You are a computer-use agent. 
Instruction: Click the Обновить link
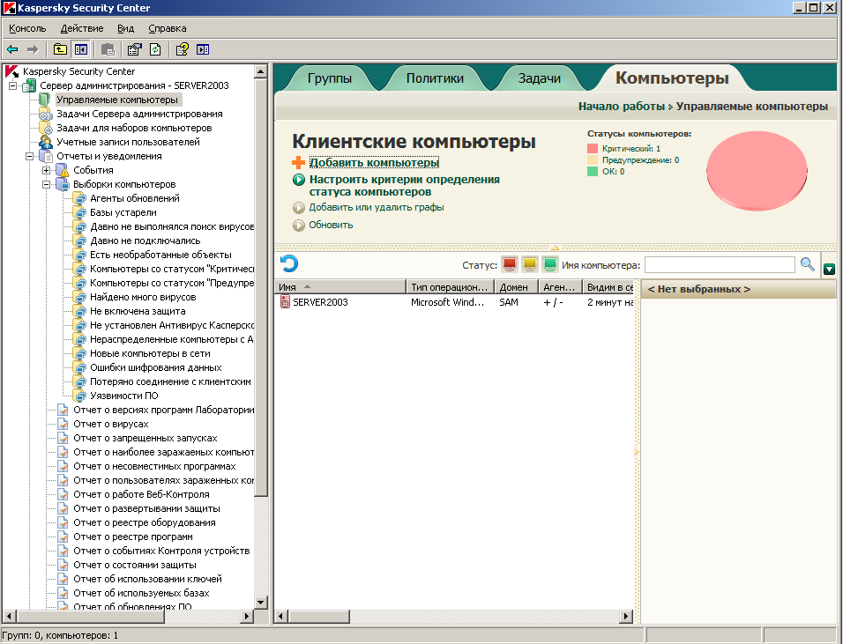pyautogui.click(x=331, y=225)
